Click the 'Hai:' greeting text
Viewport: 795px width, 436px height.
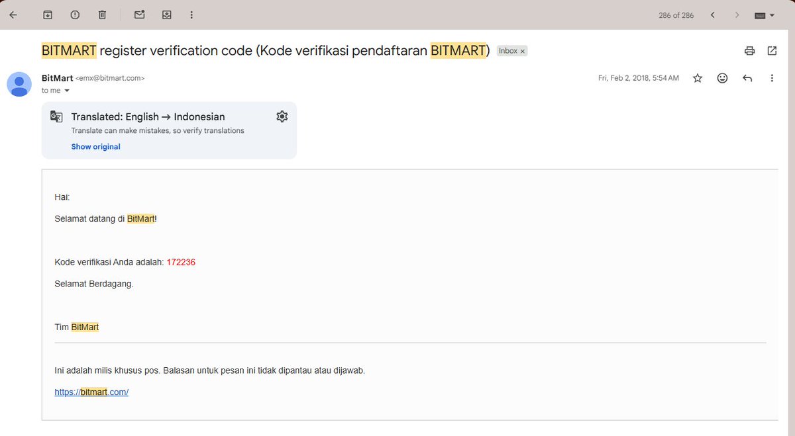[x=62, y=197]
